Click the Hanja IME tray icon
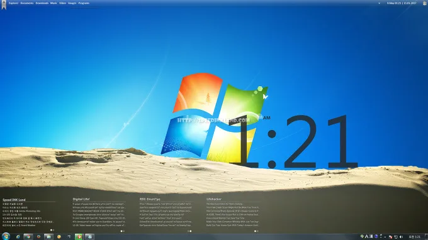 point(371,236)
